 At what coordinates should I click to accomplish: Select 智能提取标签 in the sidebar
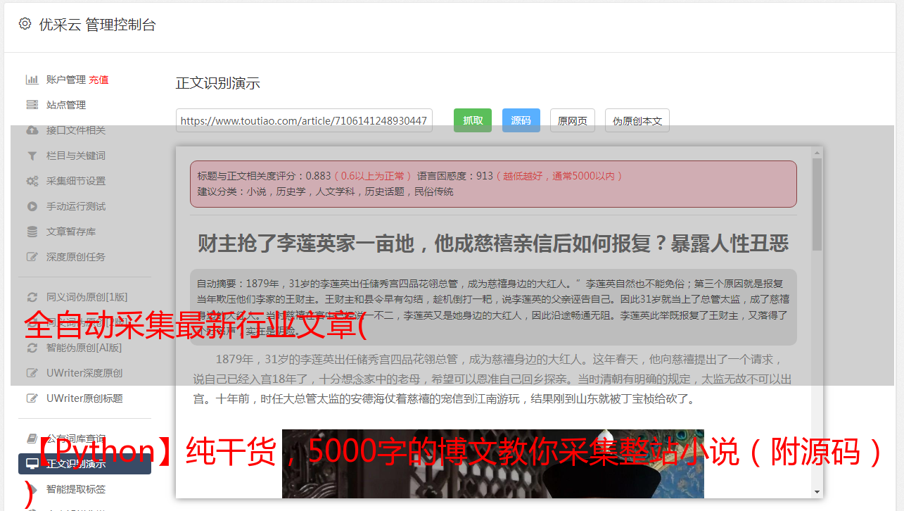tap(76, 489)
